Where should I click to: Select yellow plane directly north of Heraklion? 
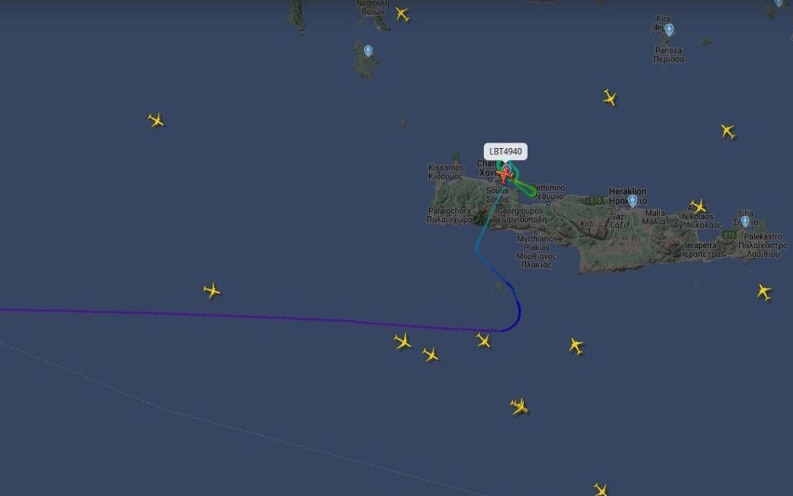click(610, 97)
